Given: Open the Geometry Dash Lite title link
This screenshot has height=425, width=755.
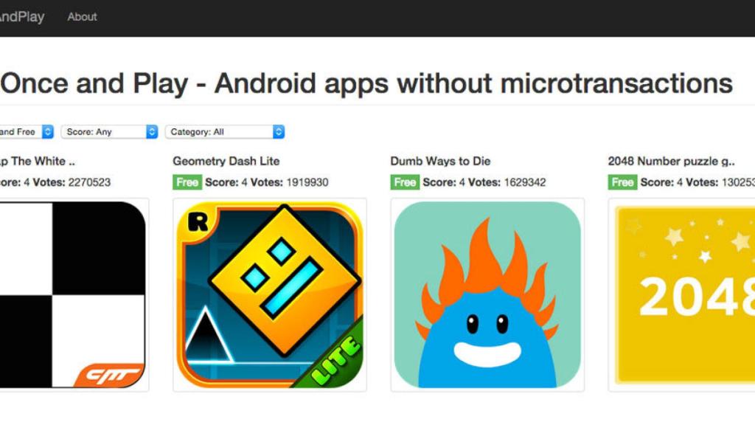Looking at the screenshot, I should point(226,161).
